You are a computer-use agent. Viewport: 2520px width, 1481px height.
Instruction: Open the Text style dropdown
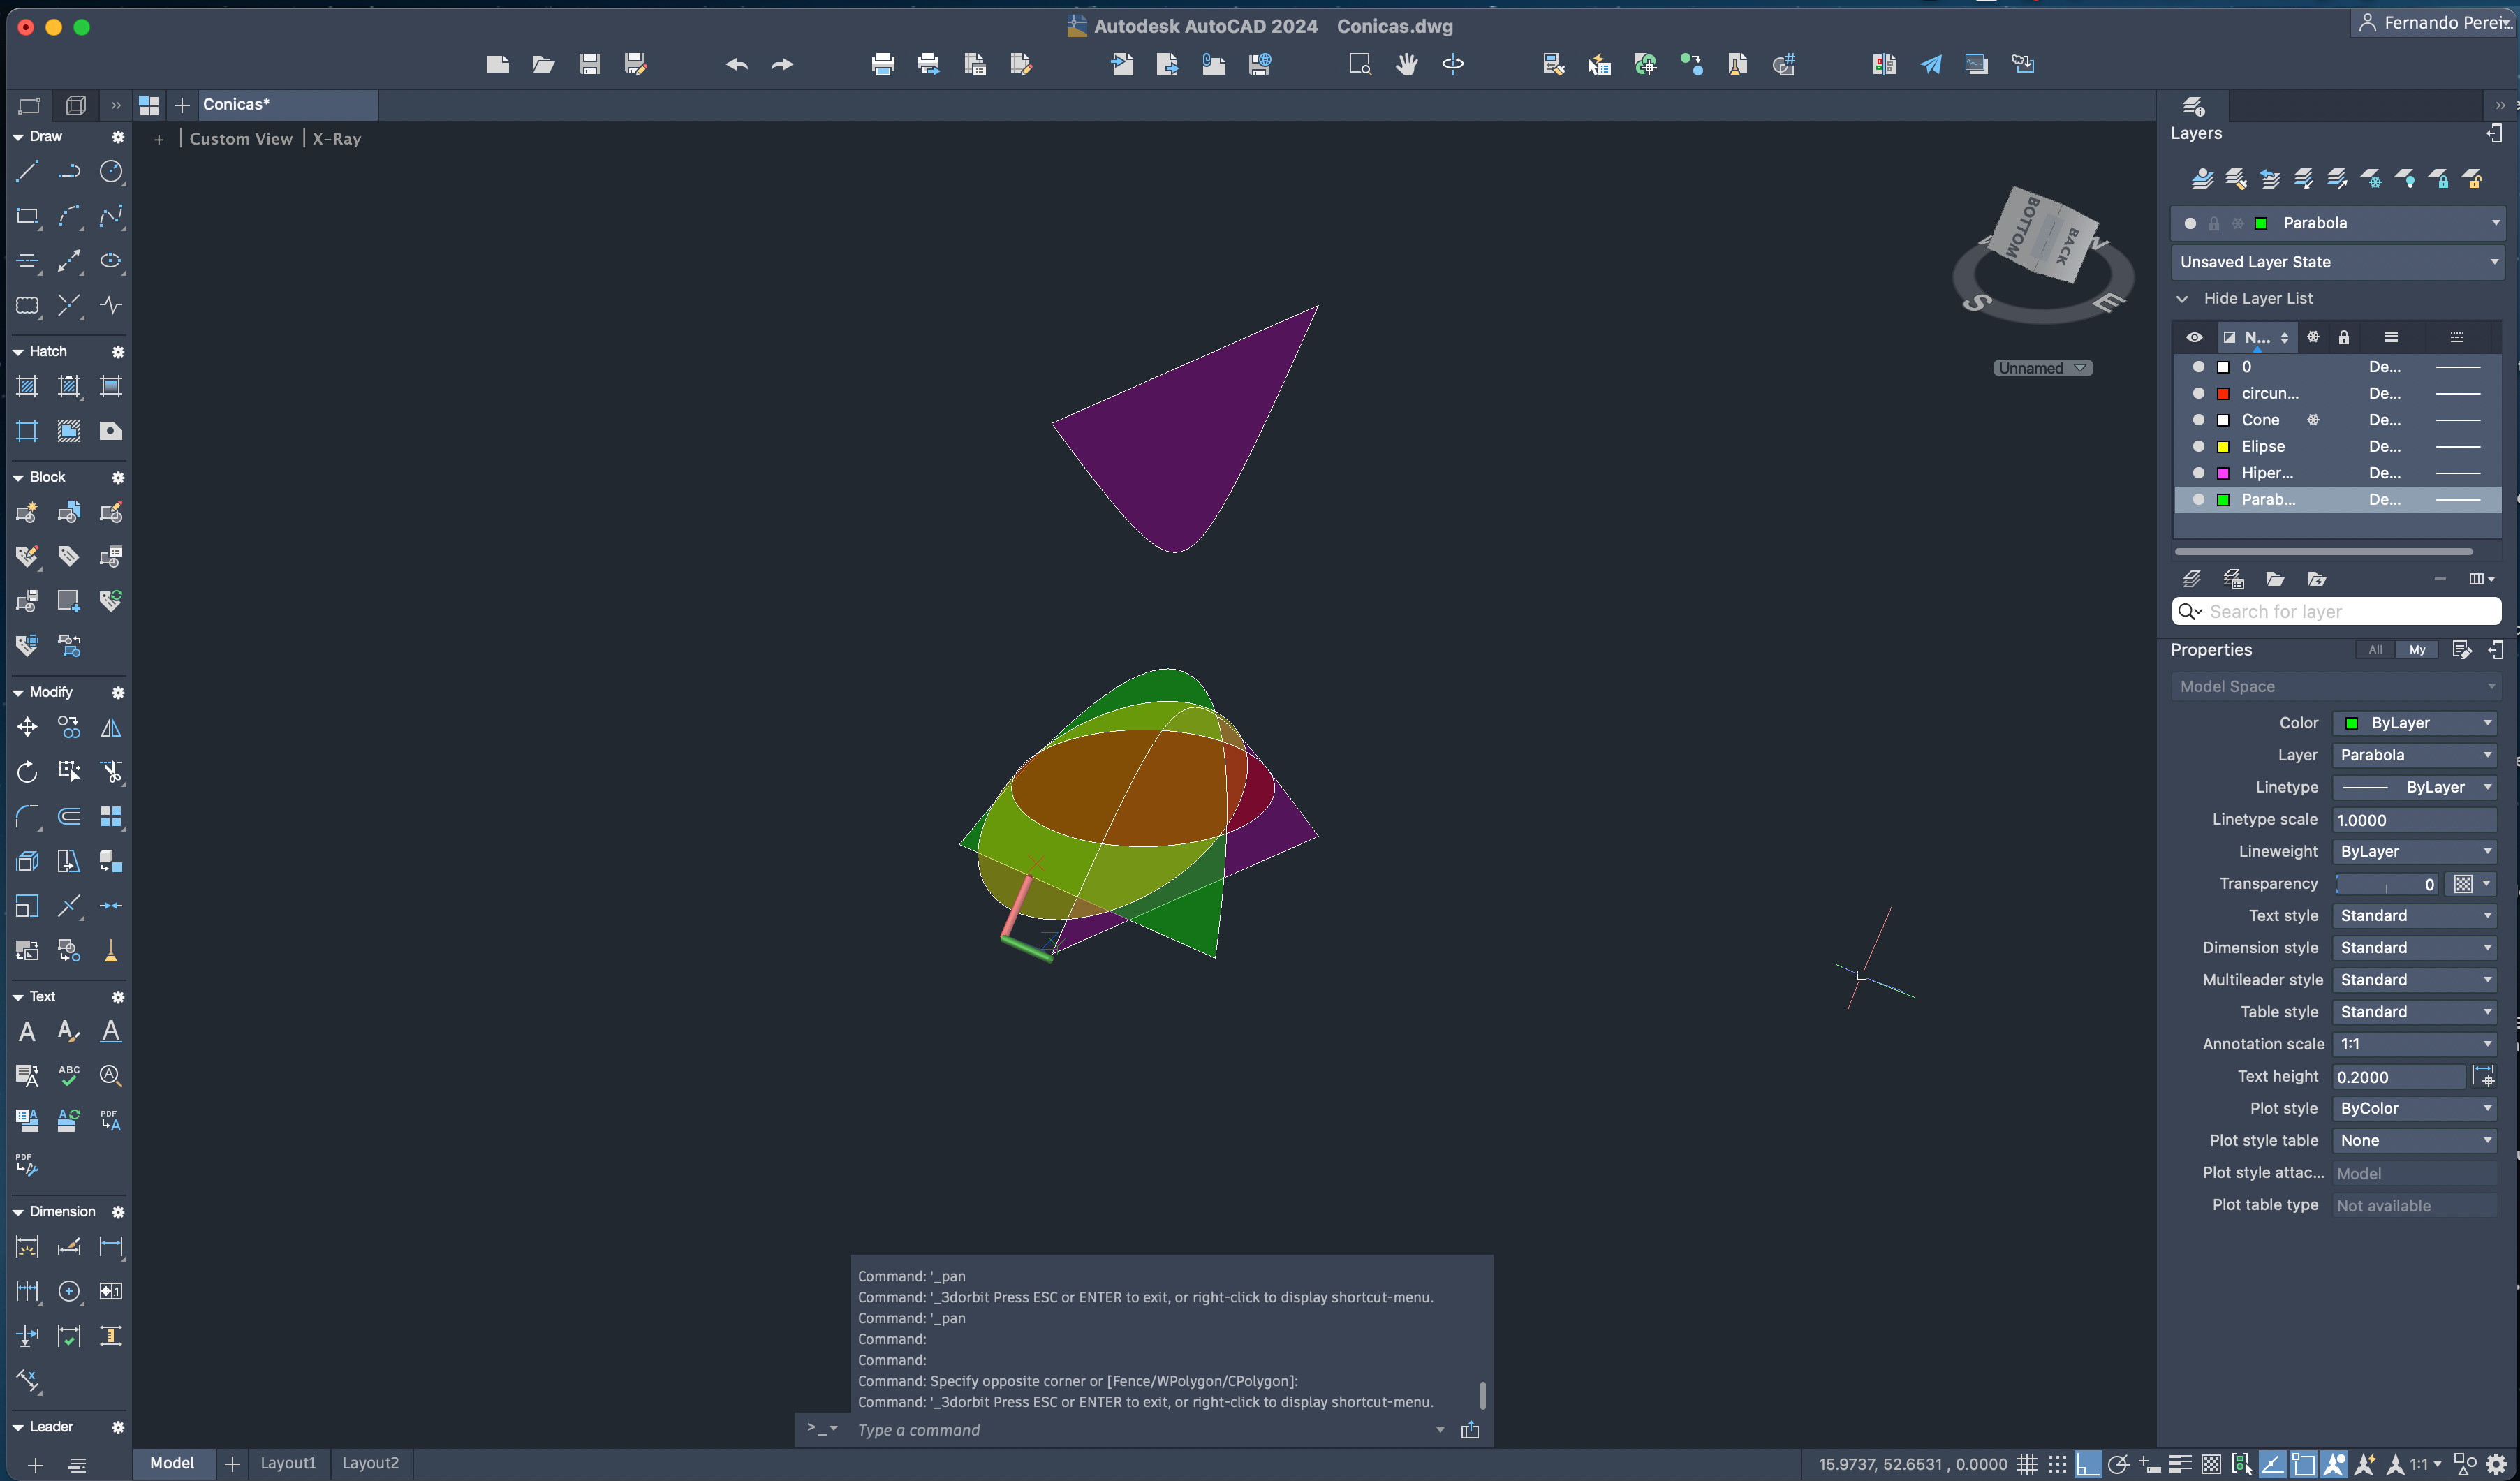click(x=2414, y=916)
